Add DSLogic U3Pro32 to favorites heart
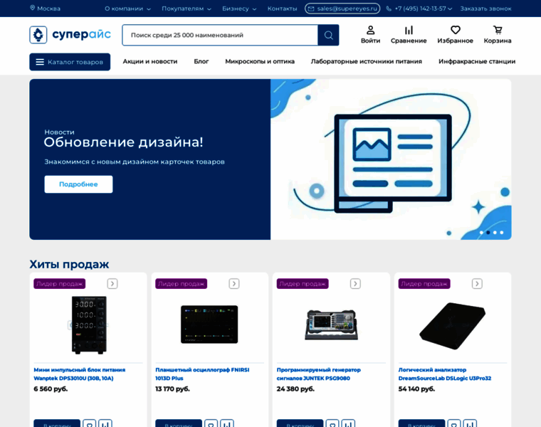 [x=454, y=423]
